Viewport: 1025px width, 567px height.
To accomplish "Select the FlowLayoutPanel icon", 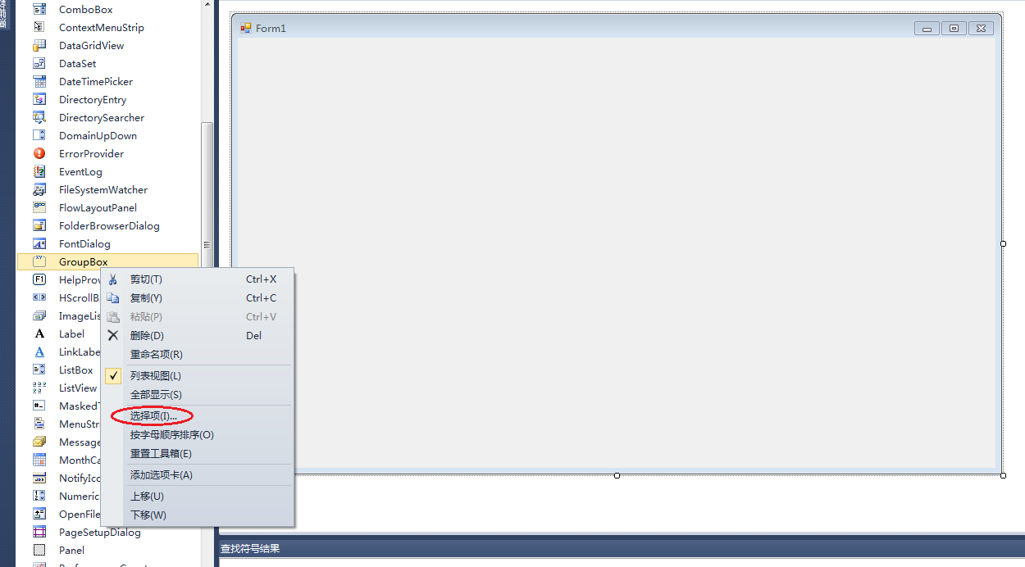I will click(39, 208).
